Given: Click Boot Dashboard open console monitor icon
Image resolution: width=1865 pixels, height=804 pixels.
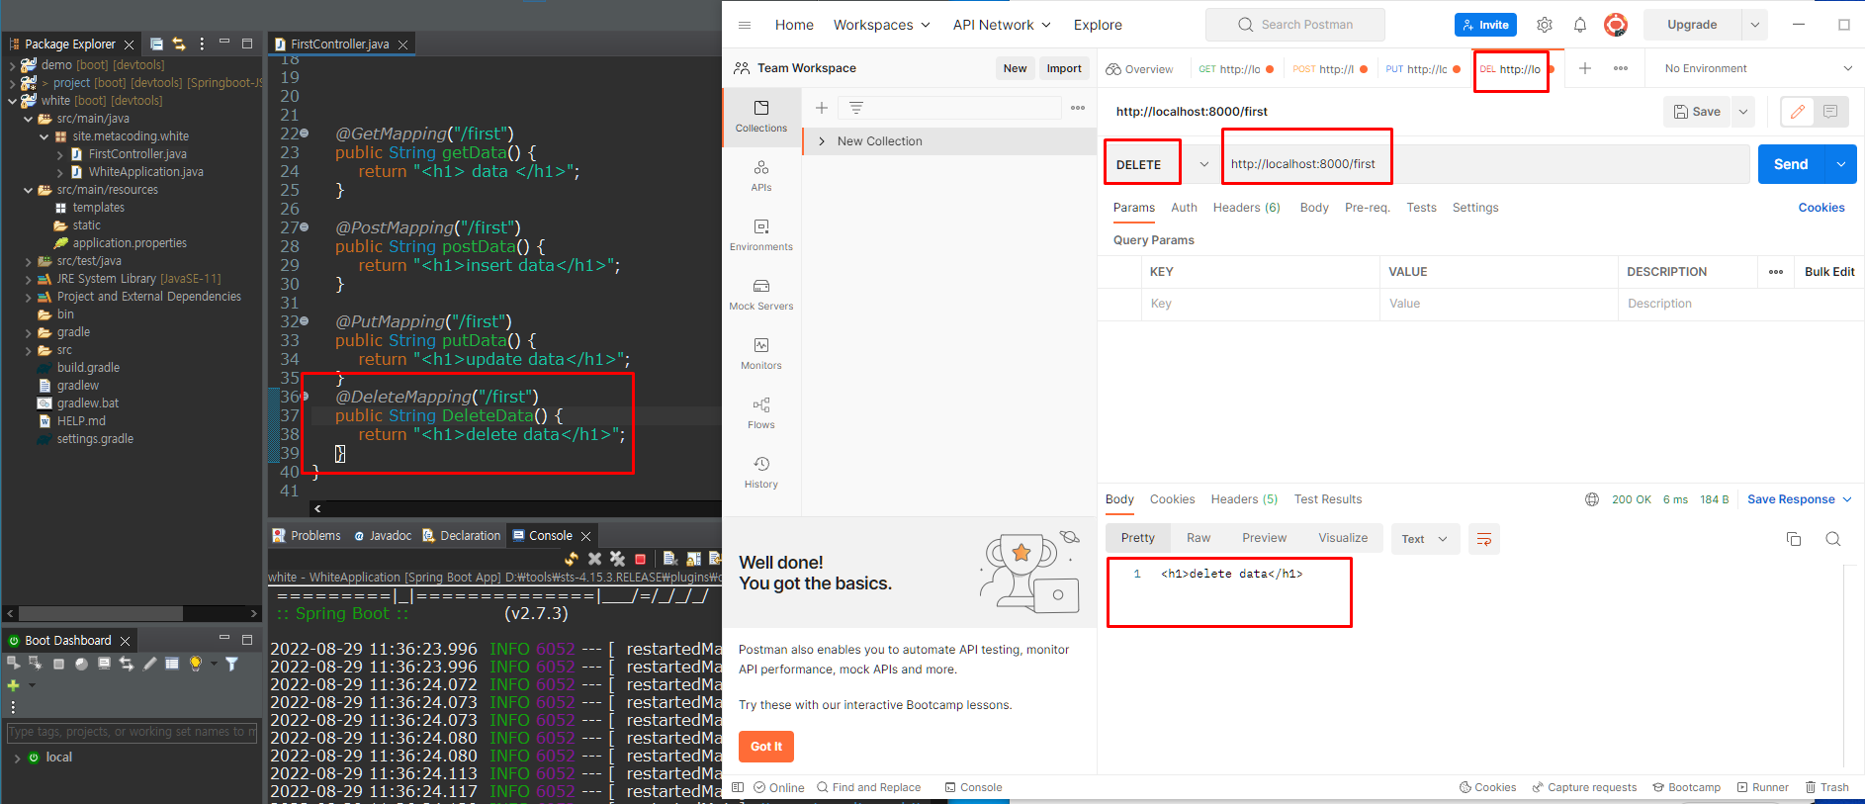Looking at the screenshot, I should coord(104,664).
